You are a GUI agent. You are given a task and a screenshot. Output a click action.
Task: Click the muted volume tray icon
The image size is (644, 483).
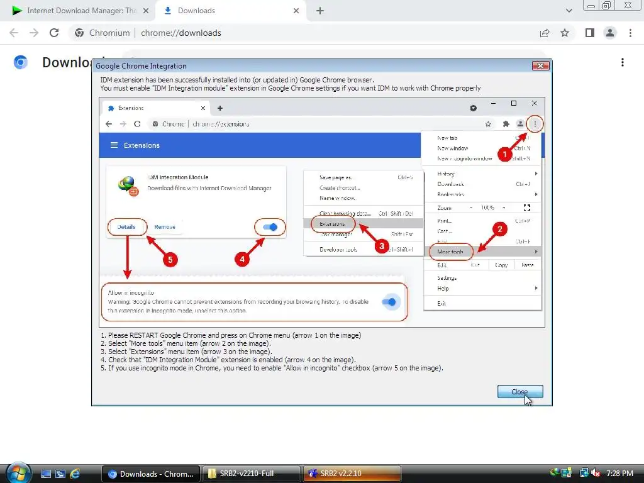coord(595,473)
